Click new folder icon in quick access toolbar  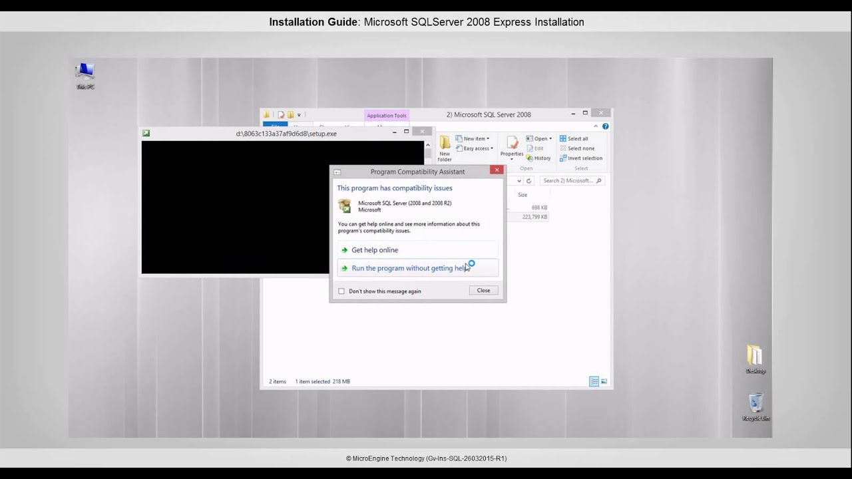pos(290,114)
